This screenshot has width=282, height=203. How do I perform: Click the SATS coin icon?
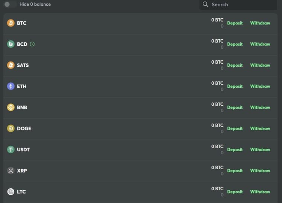coord(11,65)
